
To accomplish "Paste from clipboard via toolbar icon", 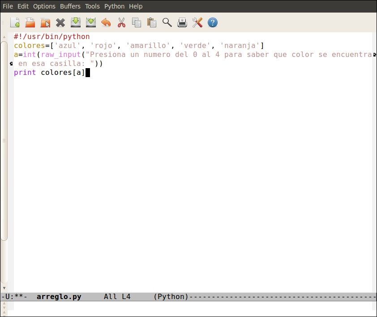I will click(x=152, y=22).
